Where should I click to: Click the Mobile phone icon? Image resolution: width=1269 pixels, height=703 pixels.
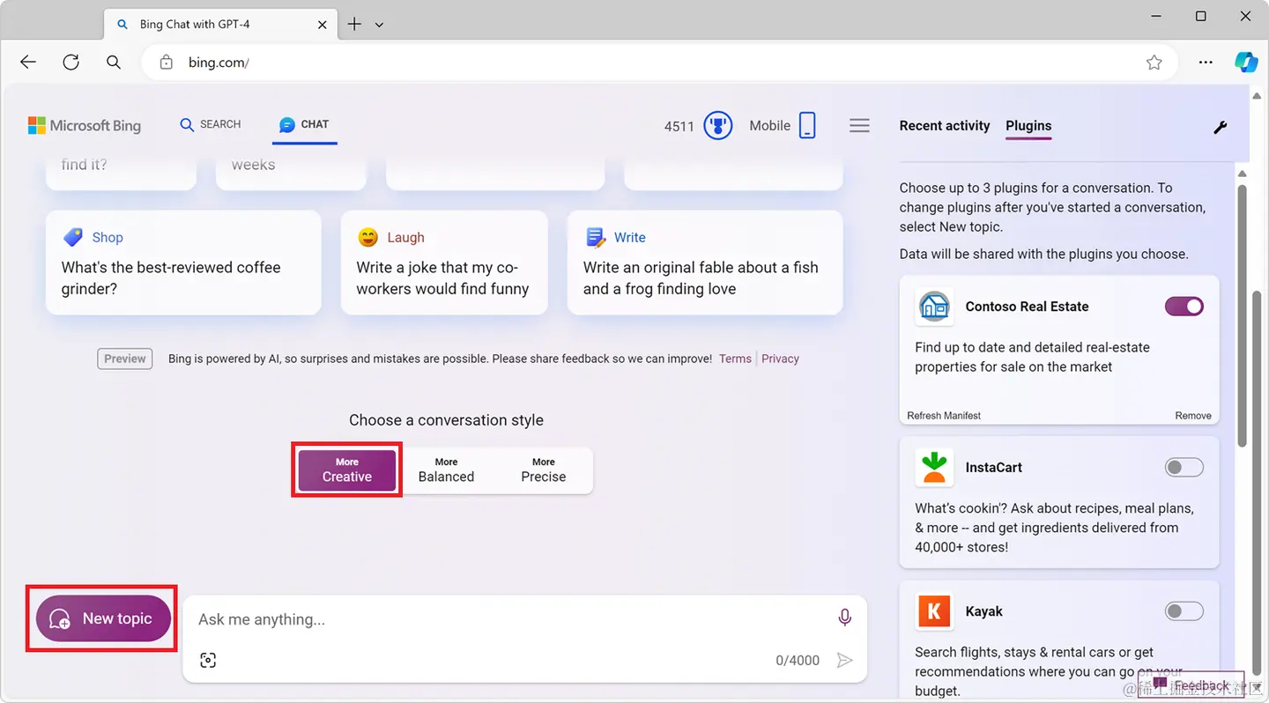click(x=807, y=125)
